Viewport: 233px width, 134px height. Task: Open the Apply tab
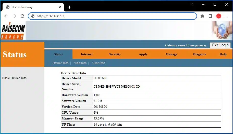point(143,54)
